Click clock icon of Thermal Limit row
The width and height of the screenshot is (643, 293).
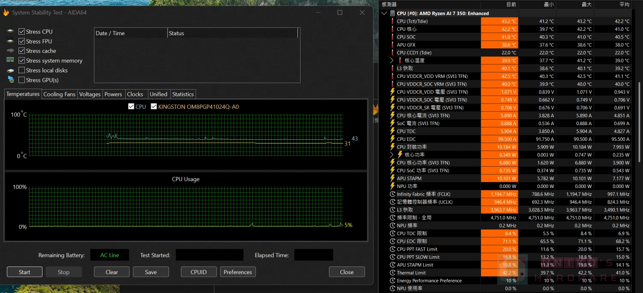(392, 273)
